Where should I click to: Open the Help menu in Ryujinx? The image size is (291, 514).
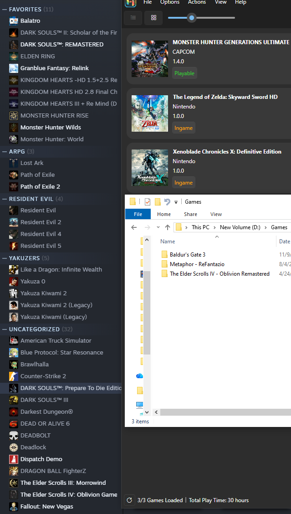240,2
